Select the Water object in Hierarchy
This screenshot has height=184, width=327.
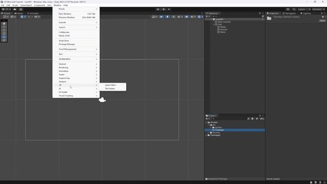tap(223, 27)
